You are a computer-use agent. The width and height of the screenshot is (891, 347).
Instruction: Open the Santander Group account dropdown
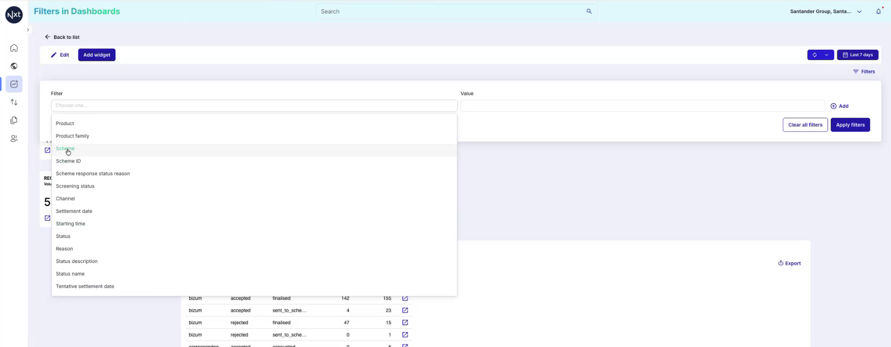(x=825, y=11)
